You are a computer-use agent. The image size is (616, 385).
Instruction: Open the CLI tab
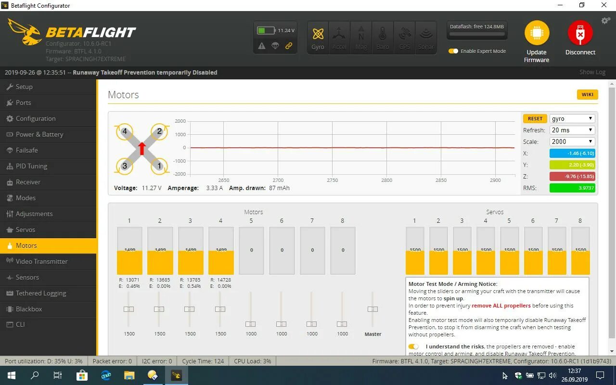[x=48, y=325]
